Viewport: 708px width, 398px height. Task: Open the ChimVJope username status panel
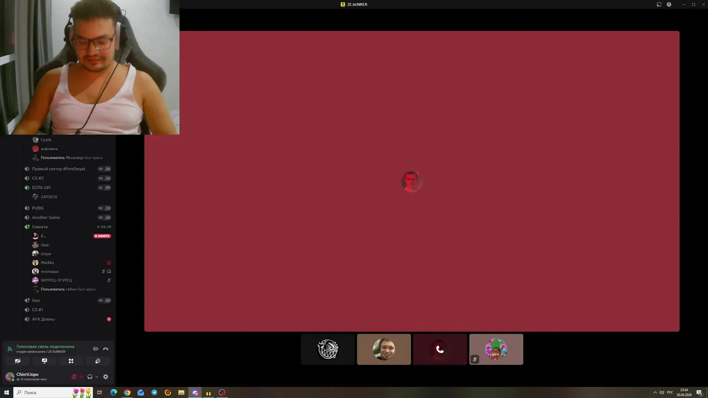[x=31, y=376]
